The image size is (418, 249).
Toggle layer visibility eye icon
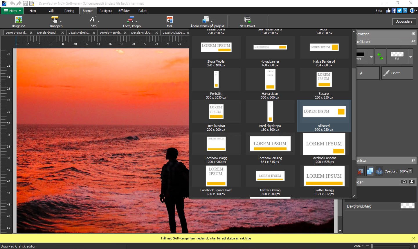[x=404, y=182]
